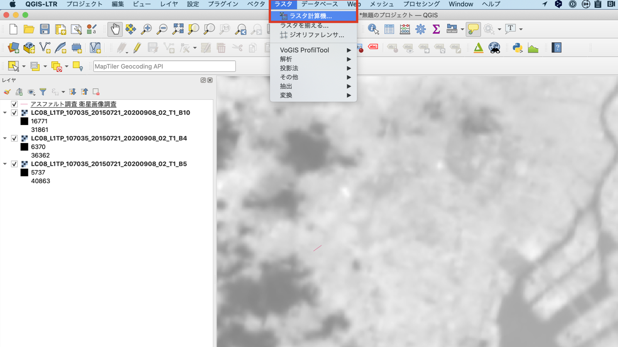This screenshot has width=618, height=347.
Task: Create a new project with the blank page icon
Action: click(x=13, y=29)
